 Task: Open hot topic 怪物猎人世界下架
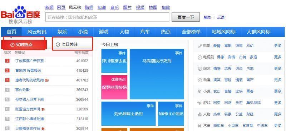(x=30, y=99)
